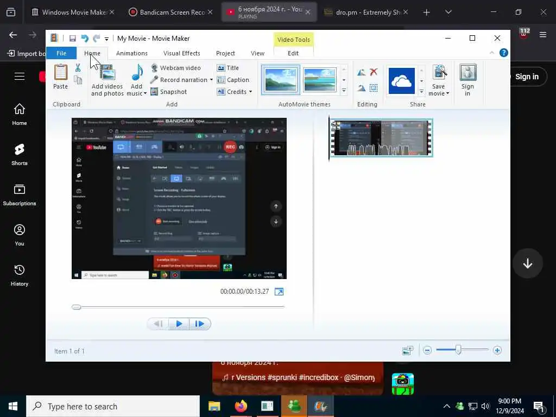
Task: Click the Add music note icon
Action: (137, 73)
